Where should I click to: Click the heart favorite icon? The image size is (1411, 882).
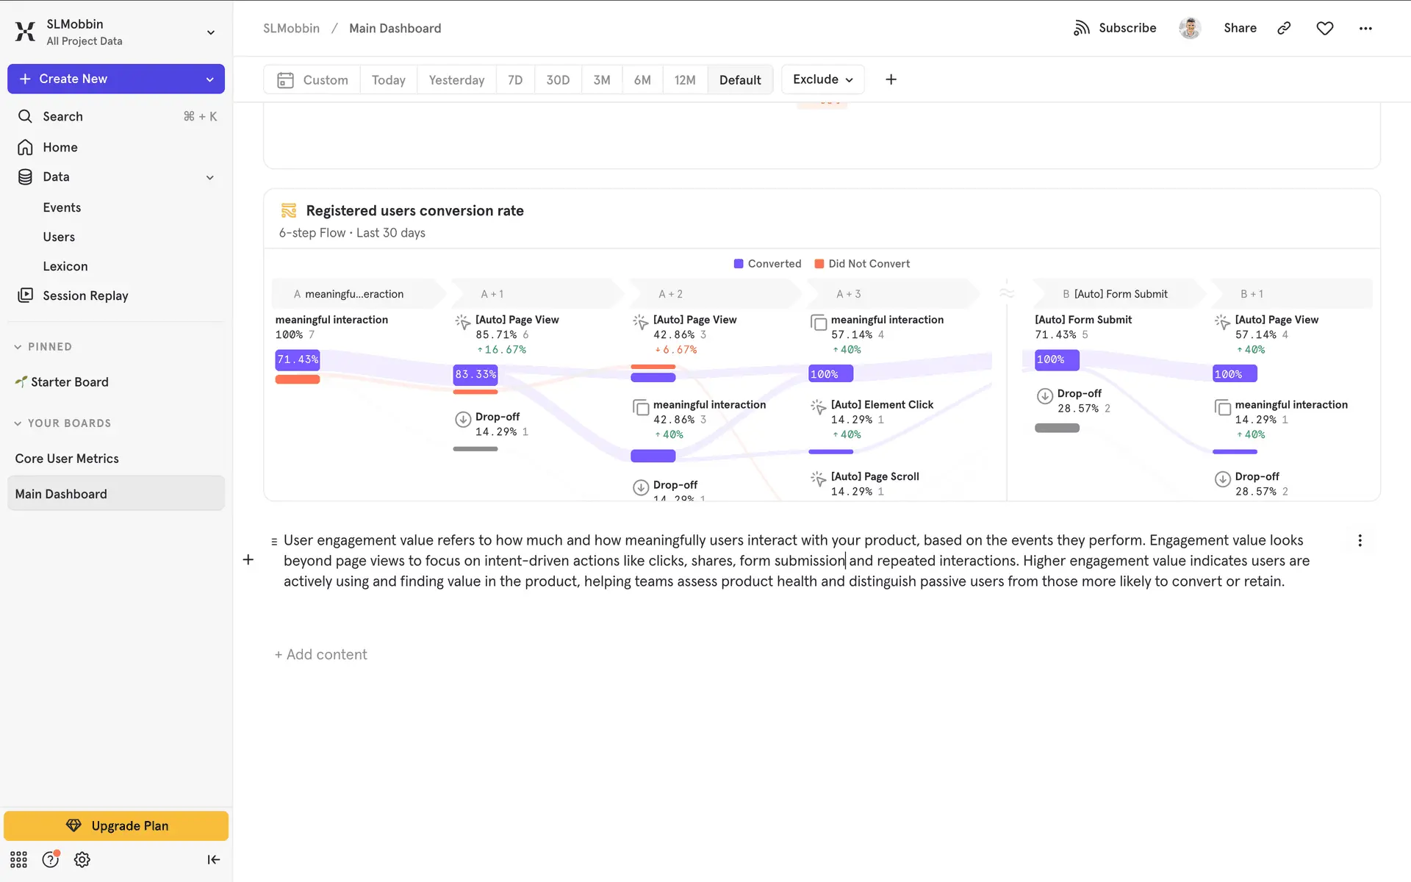click(1324, 28)
